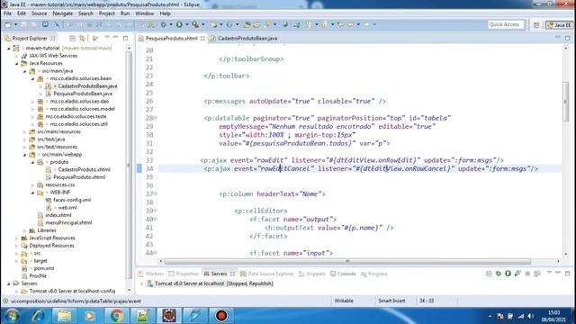Collapse the Java Resources node
Image resolution: width=576 pixels, height=324 pixels.
tap(16, 63)
